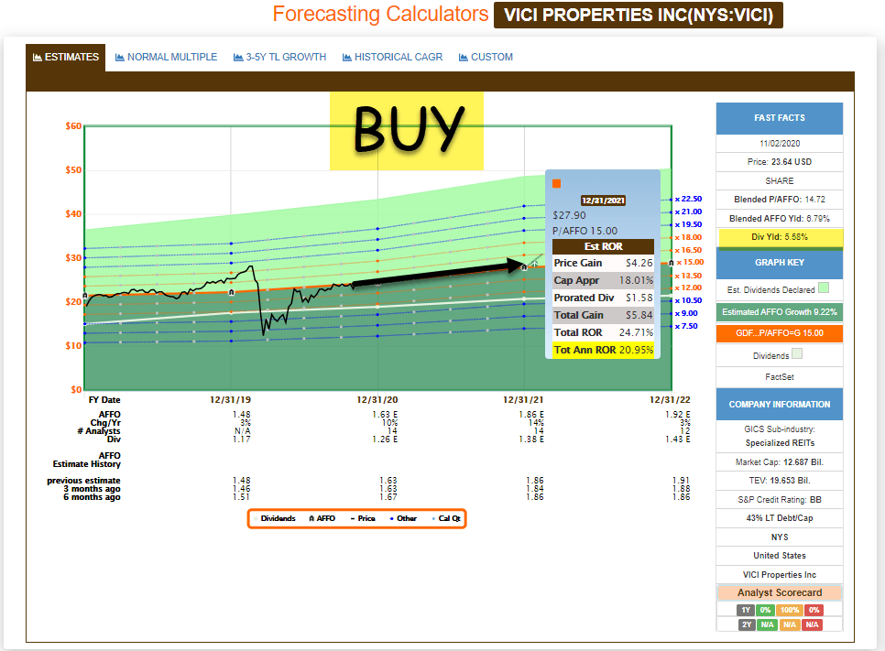Switch to the ESTIMATES tab
The width and height of the screenshot is (885, 651).
(65, 57)
